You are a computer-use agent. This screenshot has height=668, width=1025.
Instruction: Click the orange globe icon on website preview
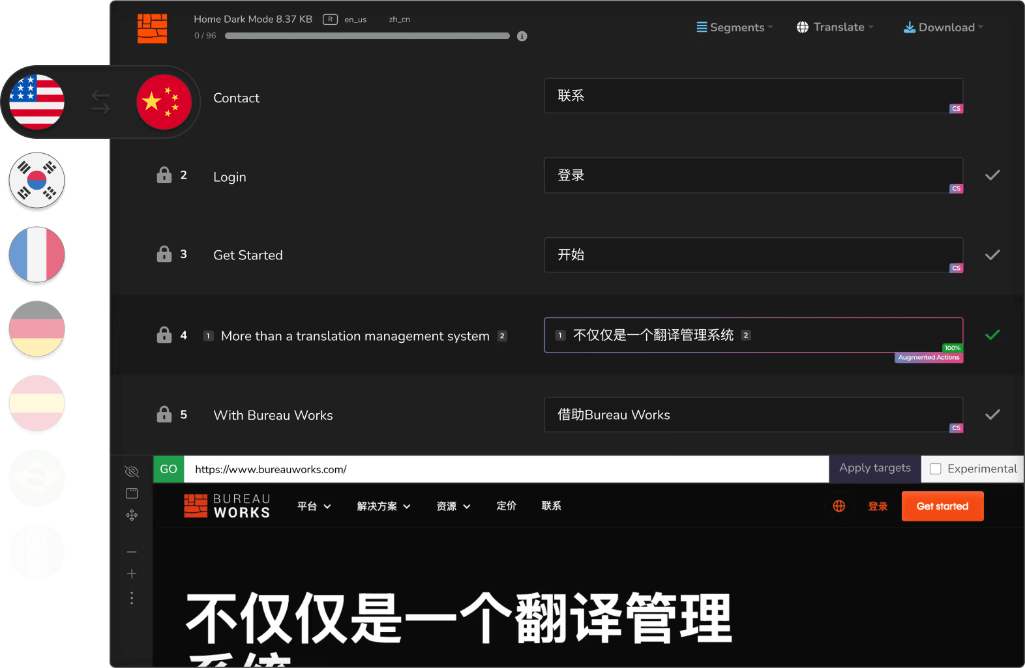point(839,506)
